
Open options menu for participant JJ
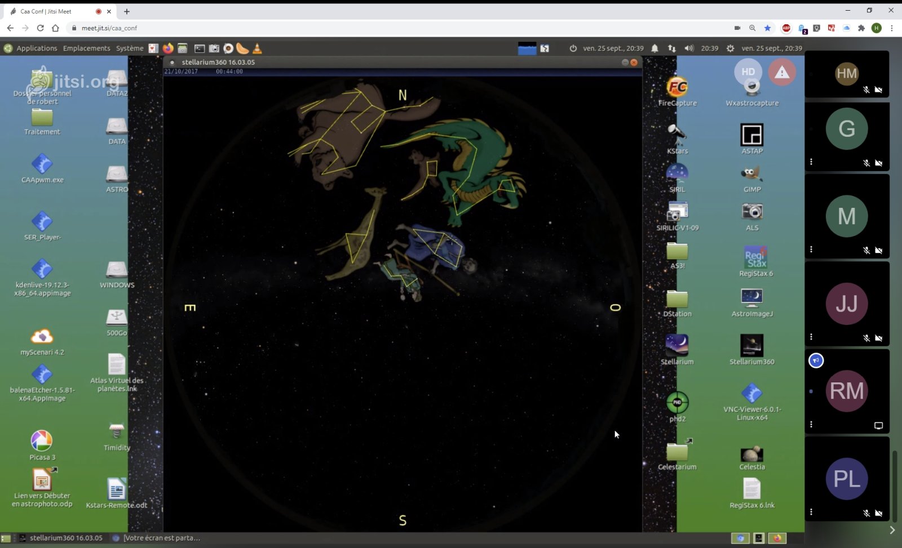811,337
